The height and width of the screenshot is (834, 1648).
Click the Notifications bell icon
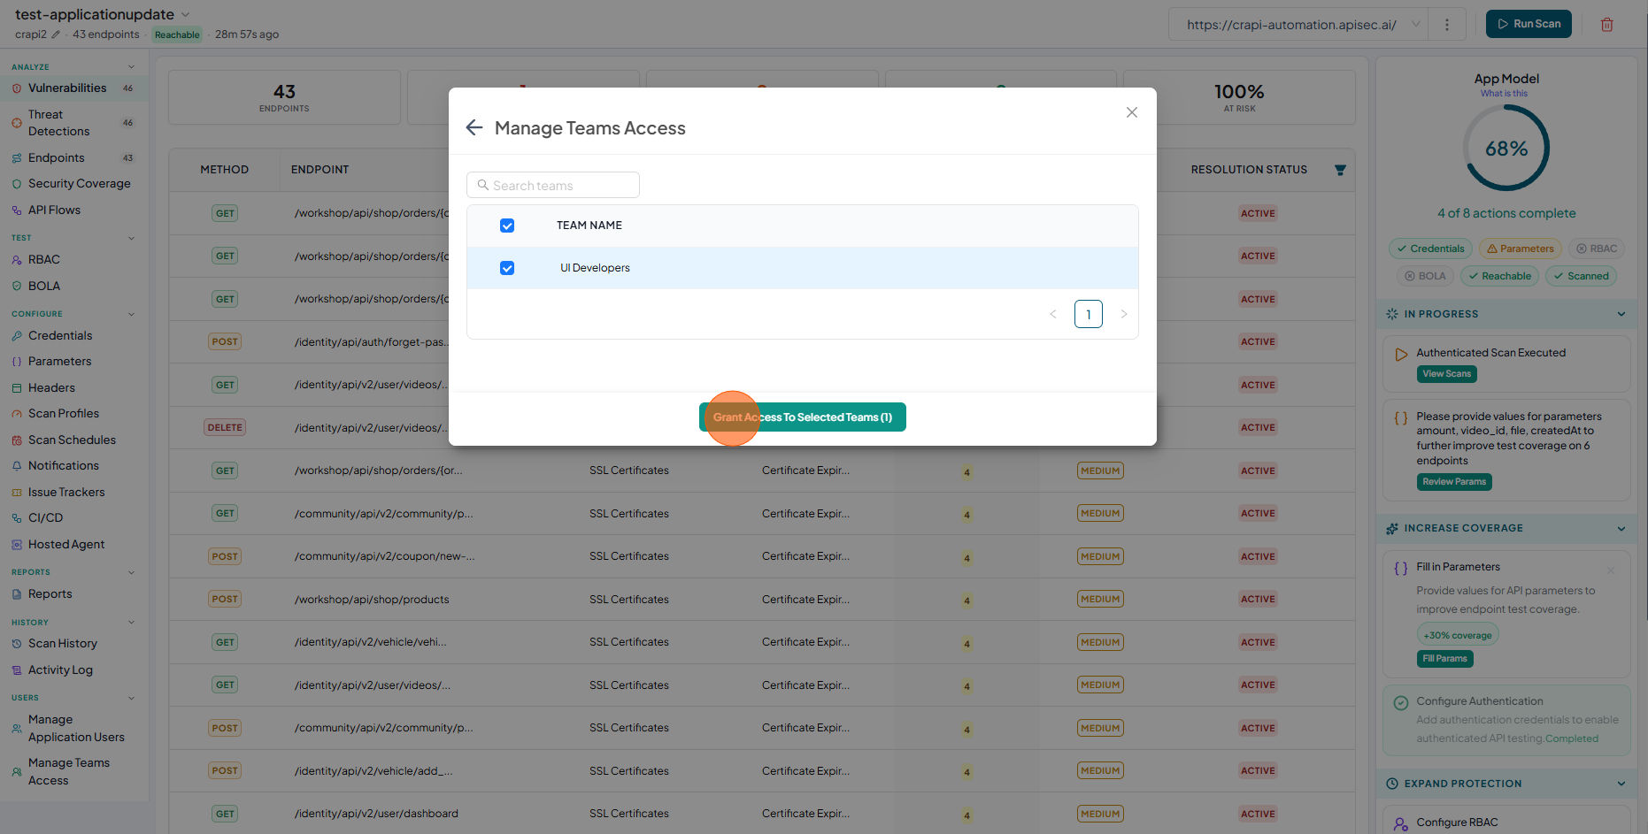(17, 465)
